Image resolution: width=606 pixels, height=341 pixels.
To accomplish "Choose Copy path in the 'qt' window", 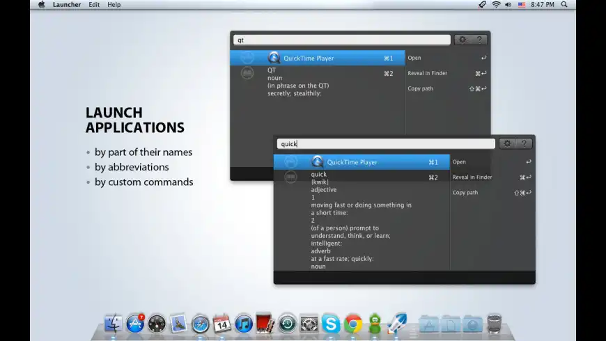I will coord(447,88).
